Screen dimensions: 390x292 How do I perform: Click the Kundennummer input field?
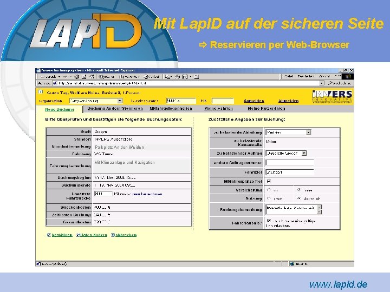click(181, 101)
